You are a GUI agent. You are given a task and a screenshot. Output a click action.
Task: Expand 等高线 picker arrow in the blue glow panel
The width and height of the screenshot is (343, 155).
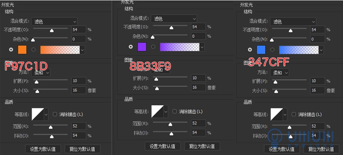pos(285,114)
